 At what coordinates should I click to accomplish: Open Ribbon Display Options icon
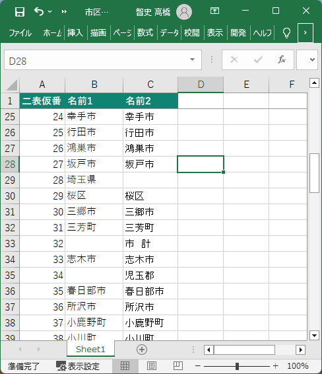214,11
